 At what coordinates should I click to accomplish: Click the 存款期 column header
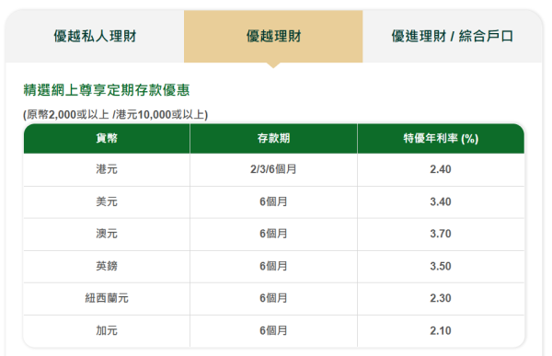coord(273,138)
